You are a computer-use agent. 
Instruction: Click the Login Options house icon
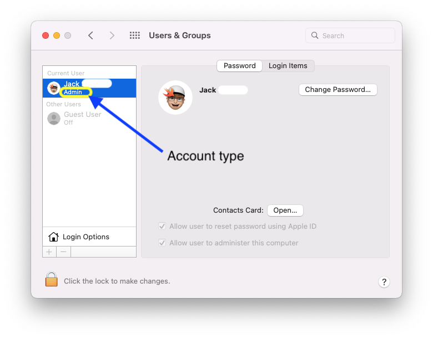(x=53, y=237)
